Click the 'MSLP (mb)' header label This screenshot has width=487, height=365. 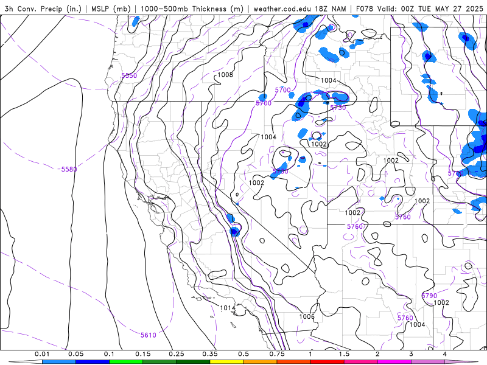tap(111, 9)
